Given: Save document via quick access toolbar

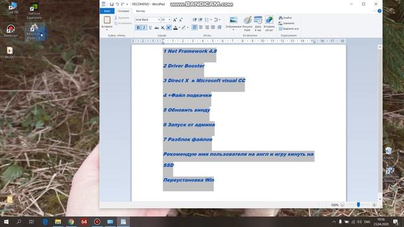Looking at the screenshot, I should point(112,4).
